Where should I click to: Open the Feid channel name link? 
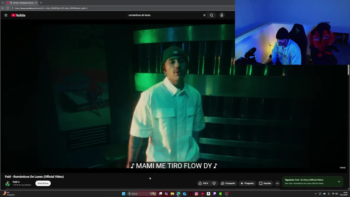coord(15,182)
